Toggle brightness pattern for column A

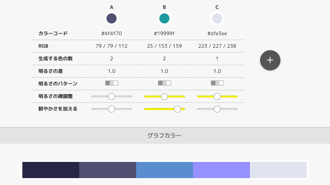pos(112,83)
